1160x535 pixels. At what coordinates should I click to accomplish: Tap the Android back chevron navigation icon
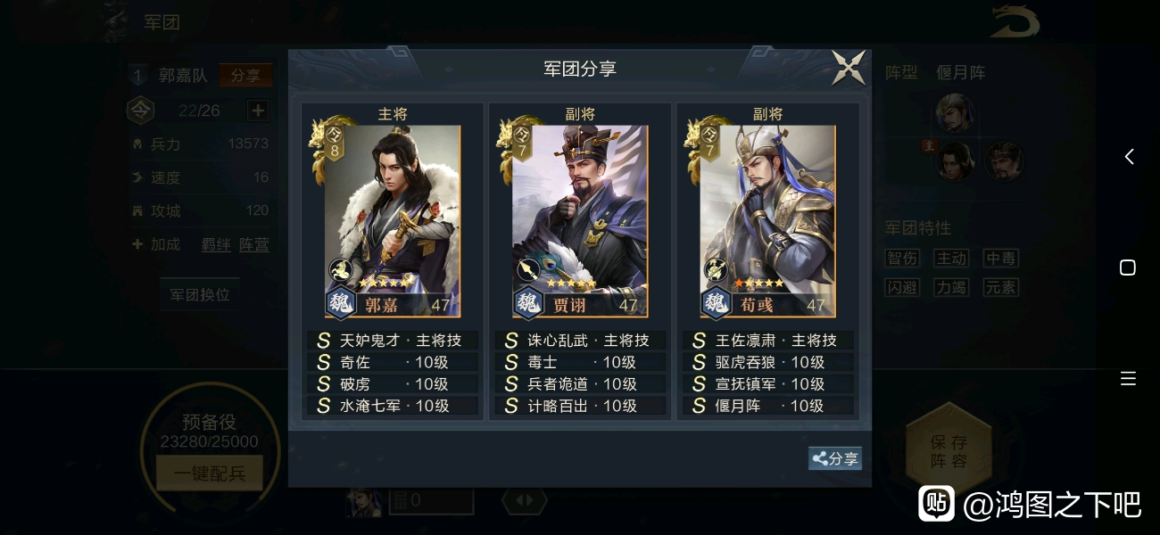tap(1129, 157)
